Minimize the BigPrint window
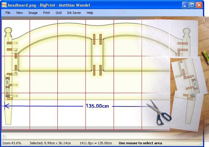Viewport: 209px width, 147px height. [185, 5]
